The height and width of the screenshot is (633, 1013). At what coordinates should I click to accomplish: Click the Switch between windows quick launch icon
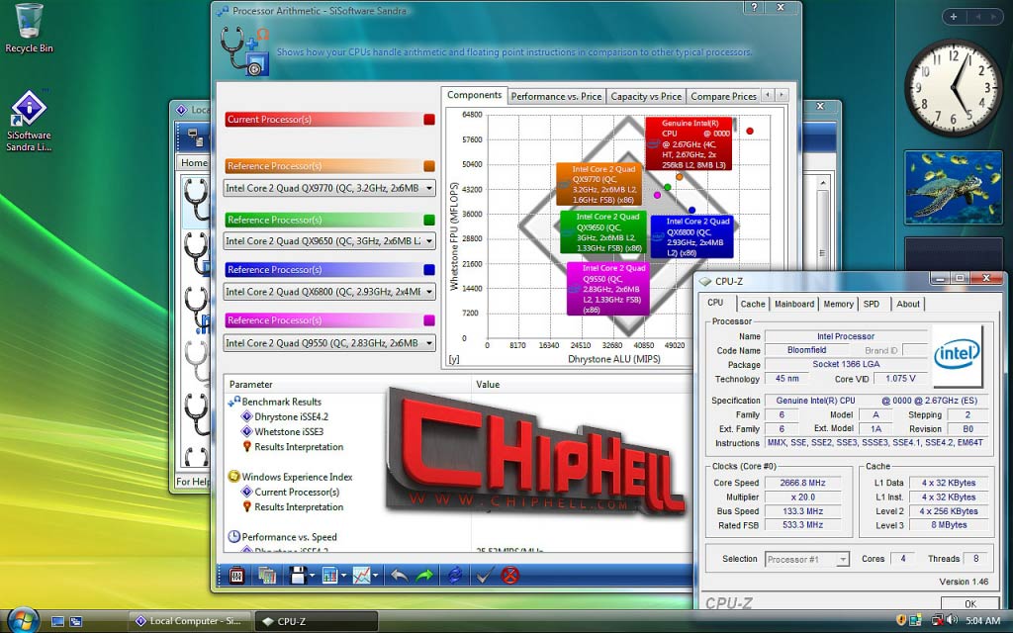[75, 621]
